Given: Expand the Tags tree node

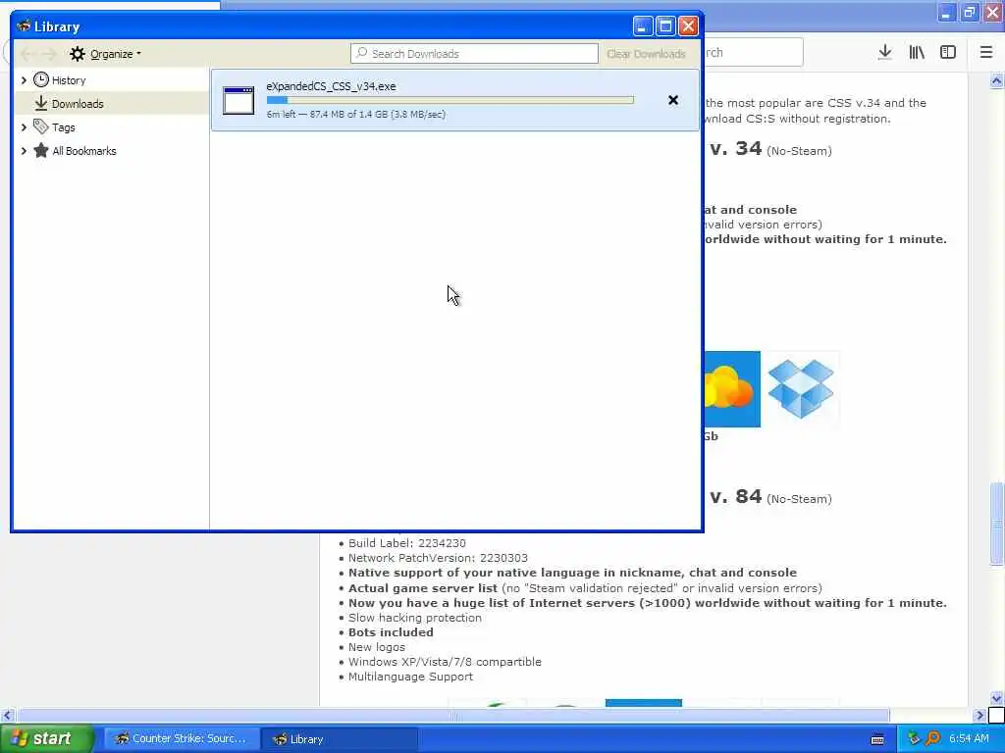Looking at the screenshot, I should coord(24,127).
